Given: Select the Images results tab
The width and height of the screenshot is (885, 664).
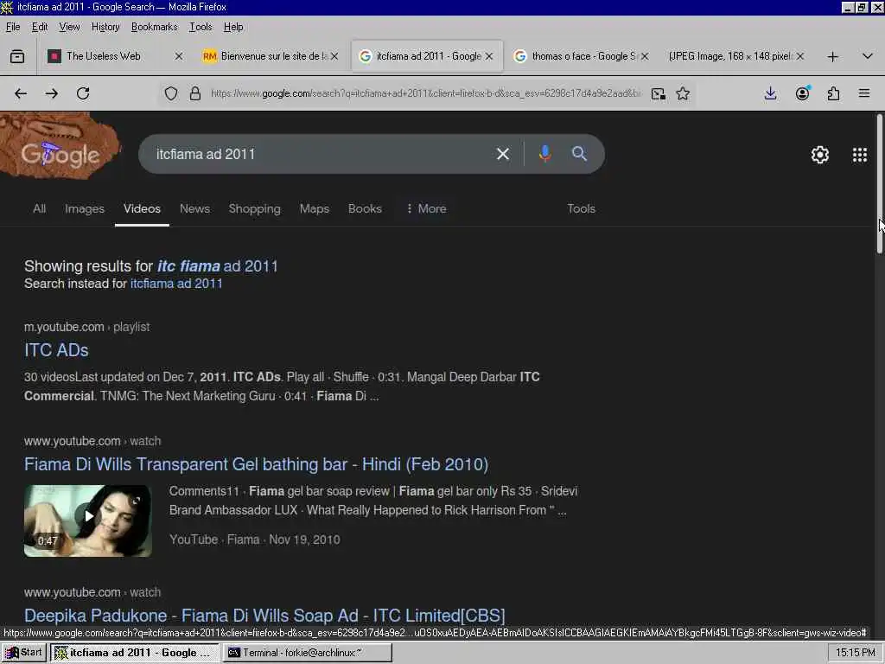Looking at the screenshot, I should tap(85, 209).
